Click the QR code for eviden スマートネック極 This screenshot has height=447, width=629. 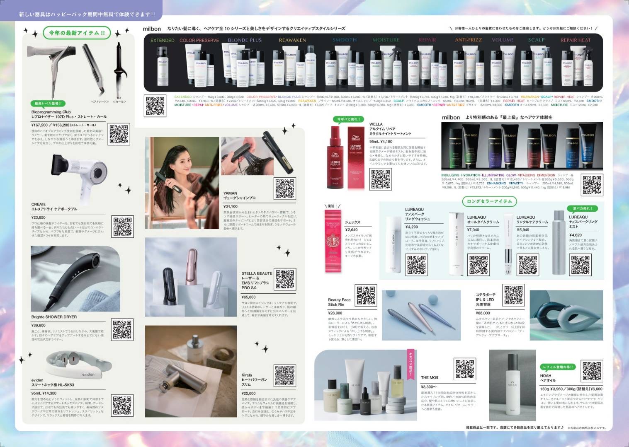[x=123, y=406]
